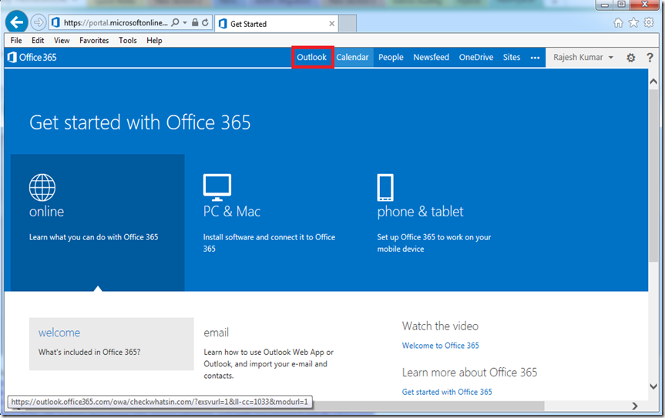The height and width of the screenshot is (418, 665).
Task: Click the browser Forward arrow button
Action: coord(39,22)
